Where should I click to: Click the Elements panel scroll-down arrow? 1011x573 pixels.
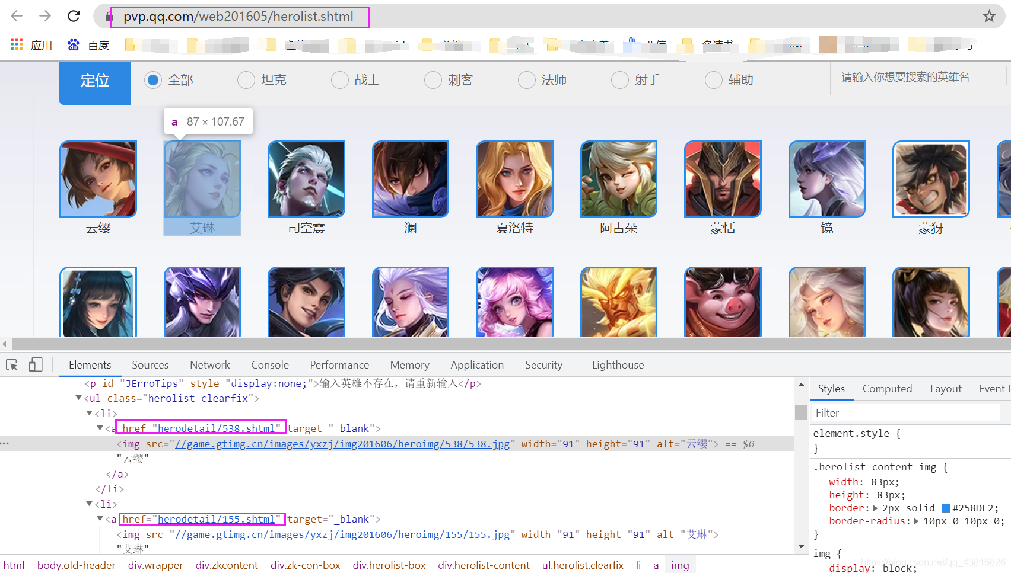click(801, 546)
